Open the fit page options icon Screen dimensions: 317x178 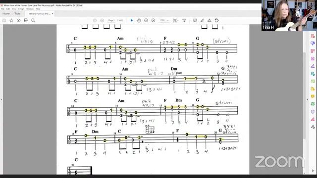click(175, 20)
